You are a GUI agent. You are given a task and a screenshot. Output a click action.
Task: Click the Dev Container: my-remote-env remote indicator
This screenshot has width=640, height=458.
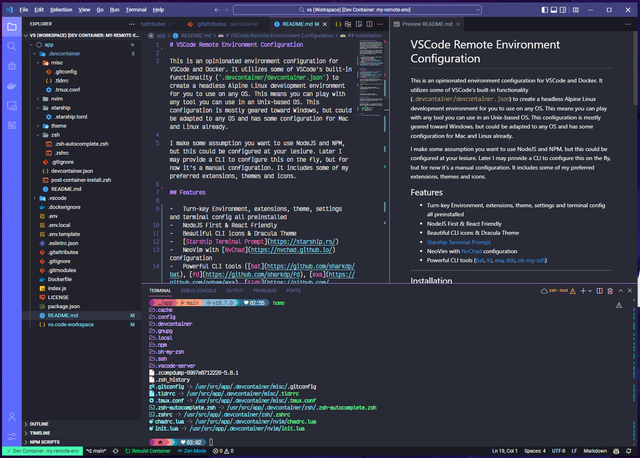tap(43, 451)
